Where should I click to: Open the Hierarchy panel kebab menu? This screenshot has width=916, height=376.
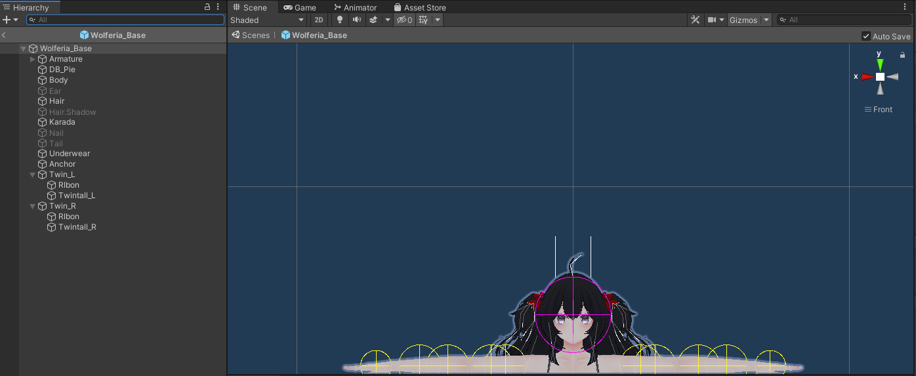coord(218,7)
